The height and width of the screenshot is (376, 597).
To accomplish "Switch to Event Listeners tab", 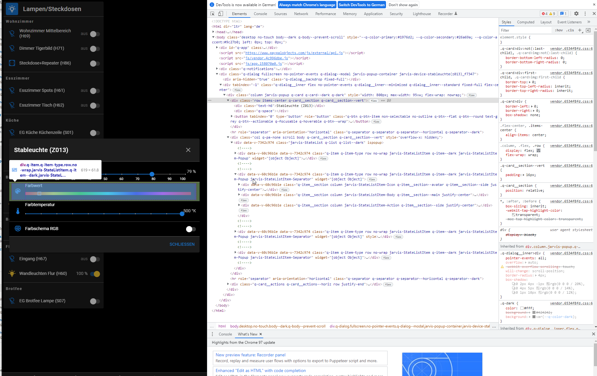I will point(569,22).
